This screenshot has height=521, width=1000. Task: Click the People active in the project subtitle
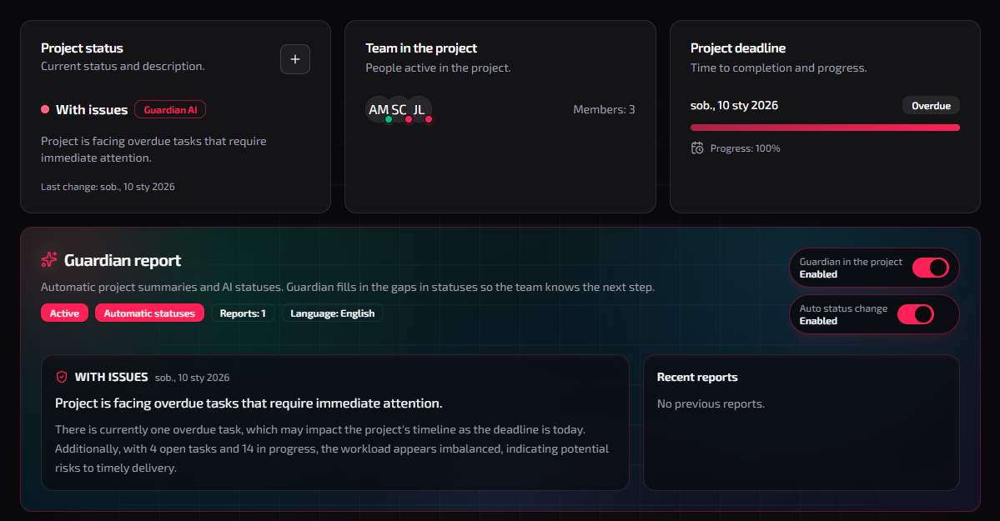(x=438, y=68)
